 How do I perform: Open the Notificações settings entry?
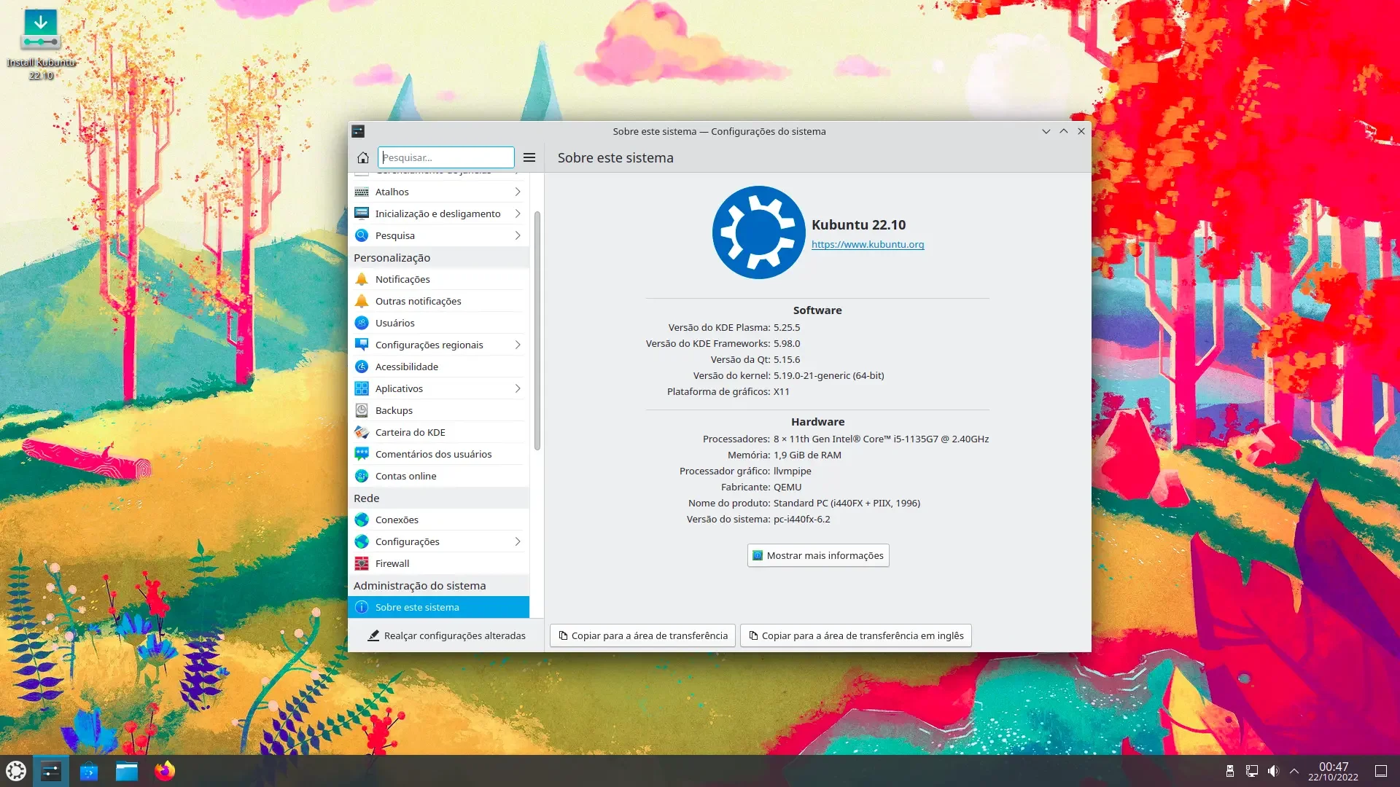[439, 279]
